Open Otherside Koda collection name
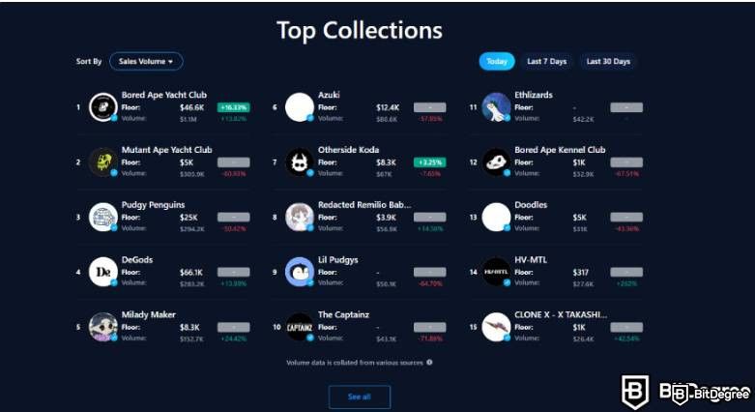The width and height of the screenshot is (755, 412). coord(349,150)
